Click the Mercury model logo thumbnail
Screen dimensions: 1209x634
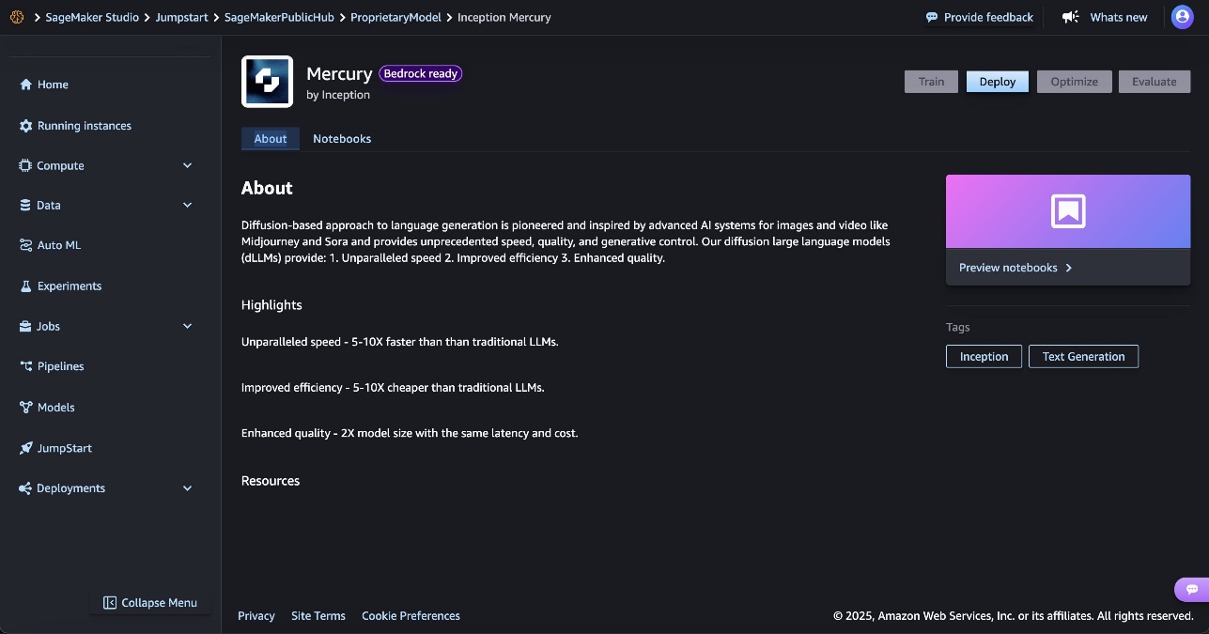(268, 82)
